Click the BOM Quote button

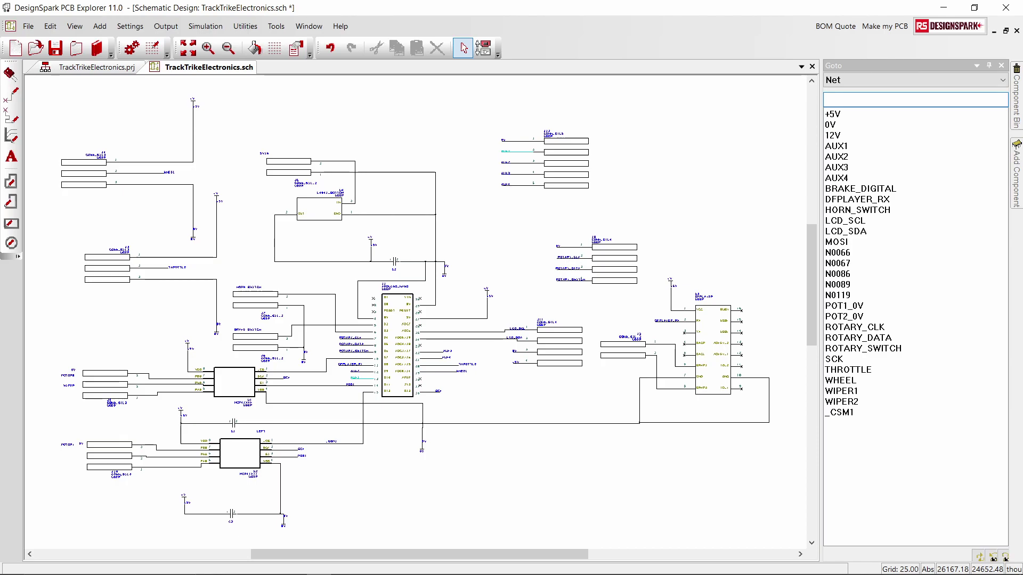[835, 26]
